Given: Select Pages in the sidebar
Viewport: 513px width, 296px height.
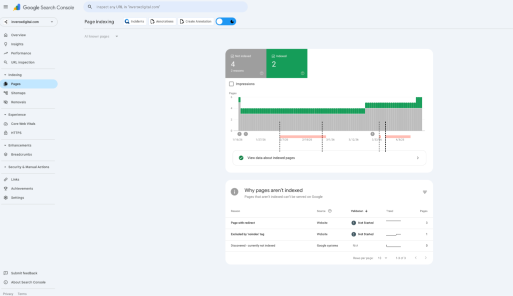Looking at the screenshot, I should 29,84.
